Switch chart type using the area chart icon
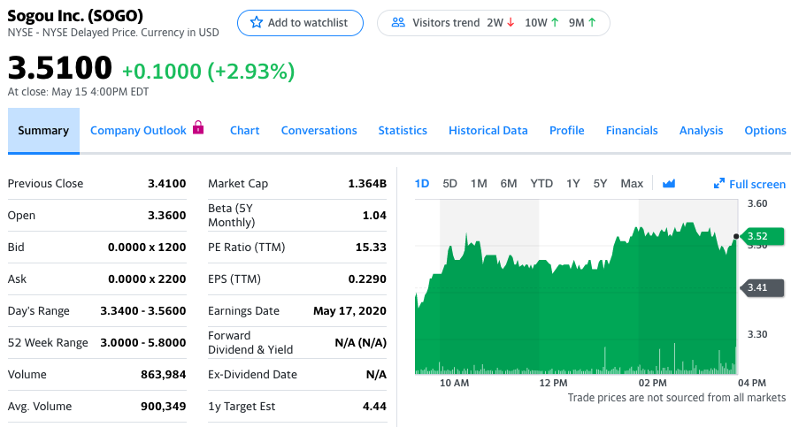The height and width of the screenshot is (427, 791). coord(669,184)
